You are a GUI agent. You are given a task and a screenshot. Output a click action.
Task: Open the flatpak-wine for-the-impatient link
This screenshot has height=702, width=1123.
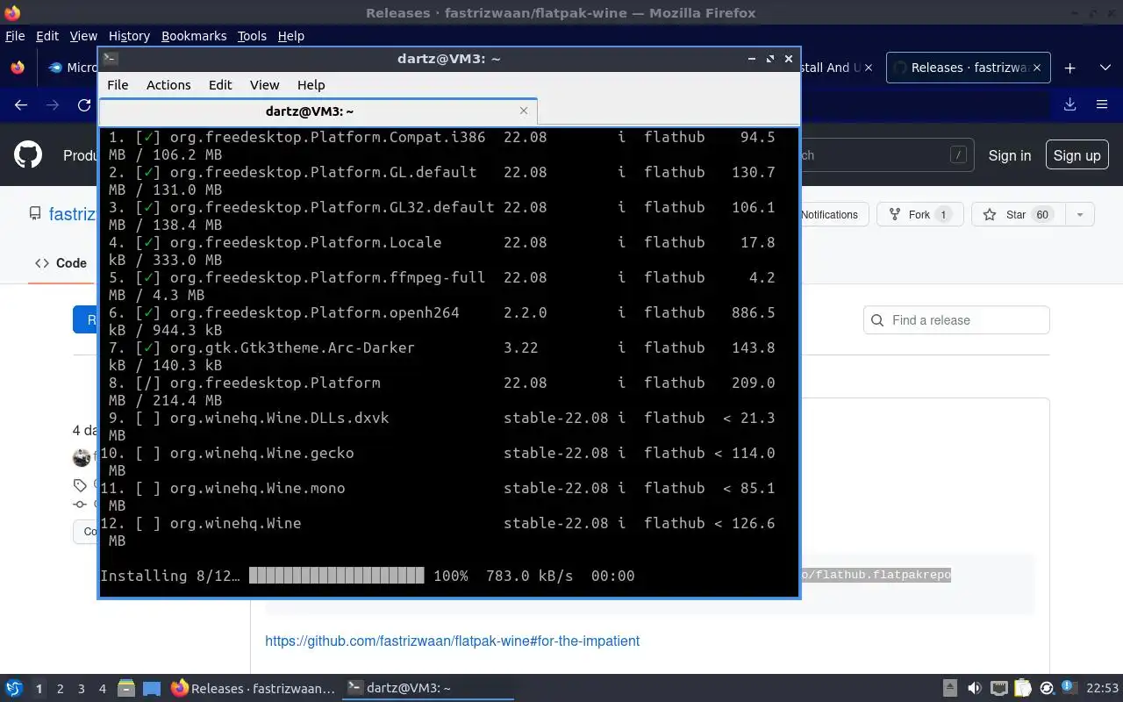[x=452, y=641]
